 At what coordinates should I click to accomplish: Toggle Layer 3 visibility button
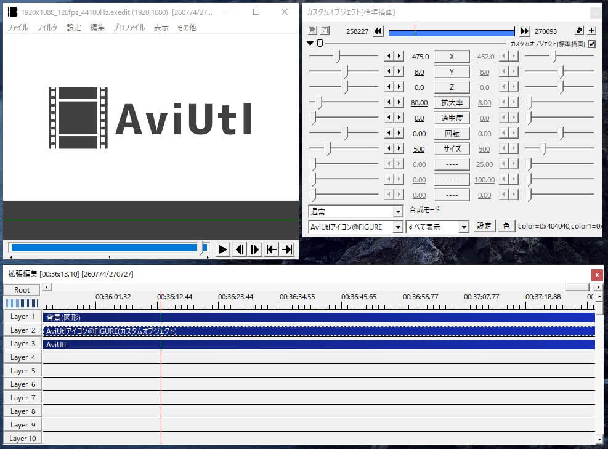click(x=23, y=344)
